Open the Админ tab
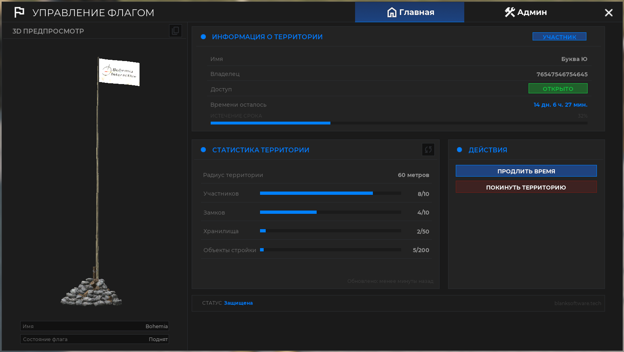The image size is (624, 352). pos(525,12)
